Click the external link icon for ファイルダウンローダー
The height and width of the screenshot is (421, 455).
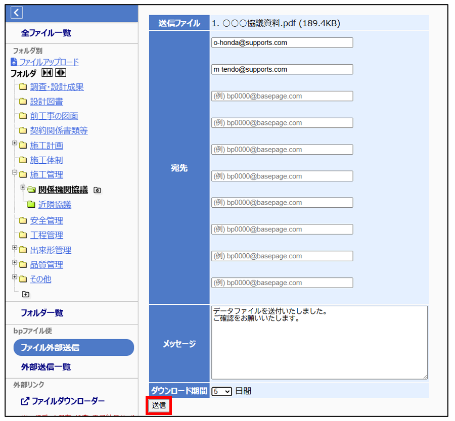[25, 401]
